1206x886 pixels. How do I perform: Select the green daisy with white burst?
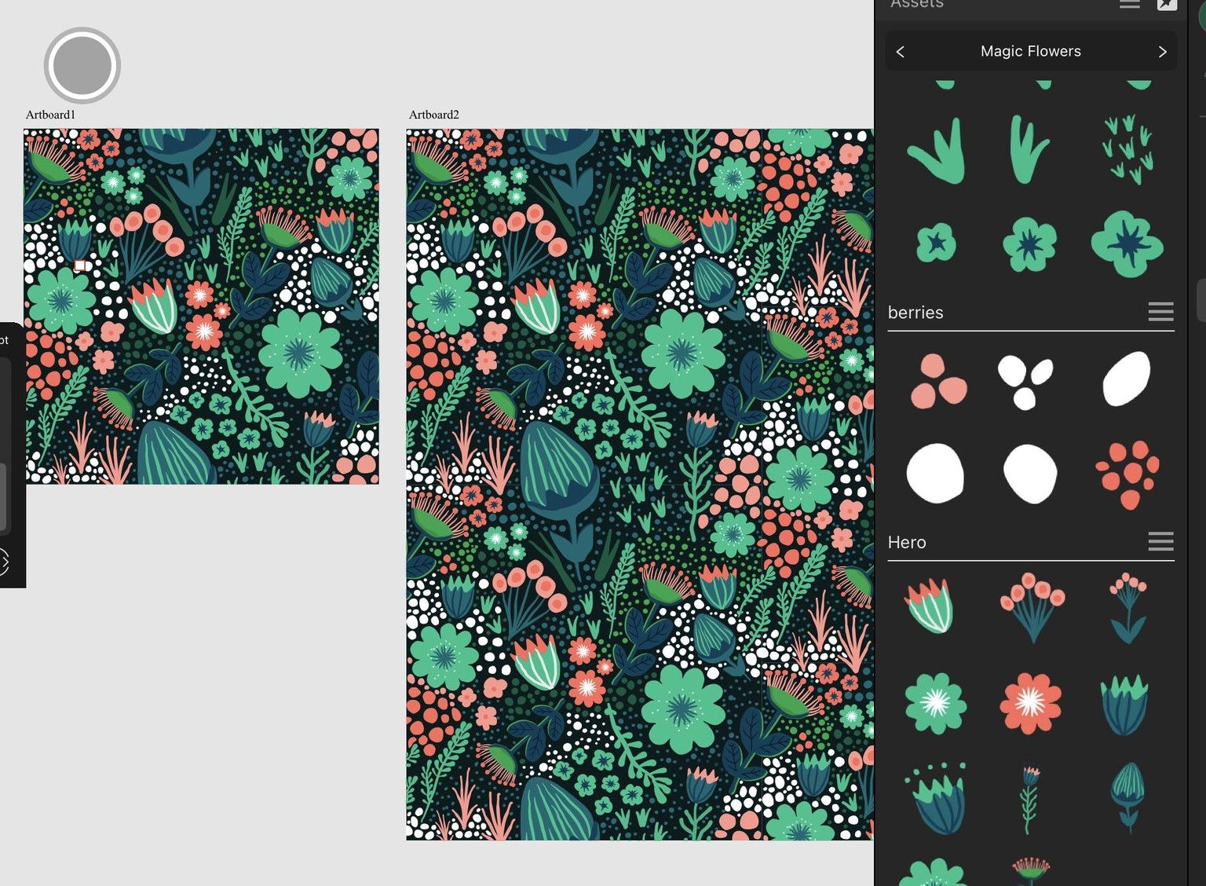click(x=935, y=703)
